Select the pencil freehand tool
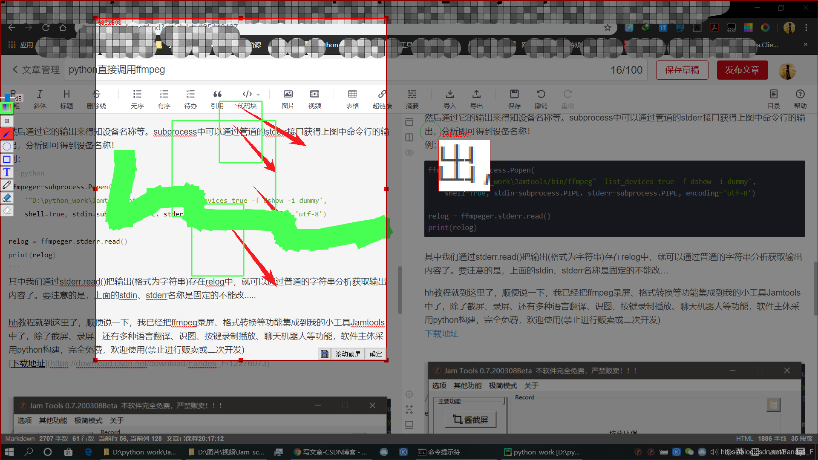This screenshot has width=818, height=460. click(x=7, y=185)
